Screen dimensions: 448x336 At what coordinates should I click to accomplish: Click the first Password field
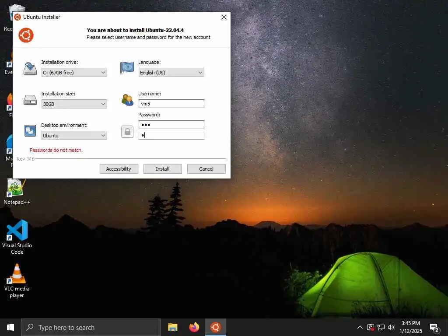pyautogui.click(x=171, y=125)
